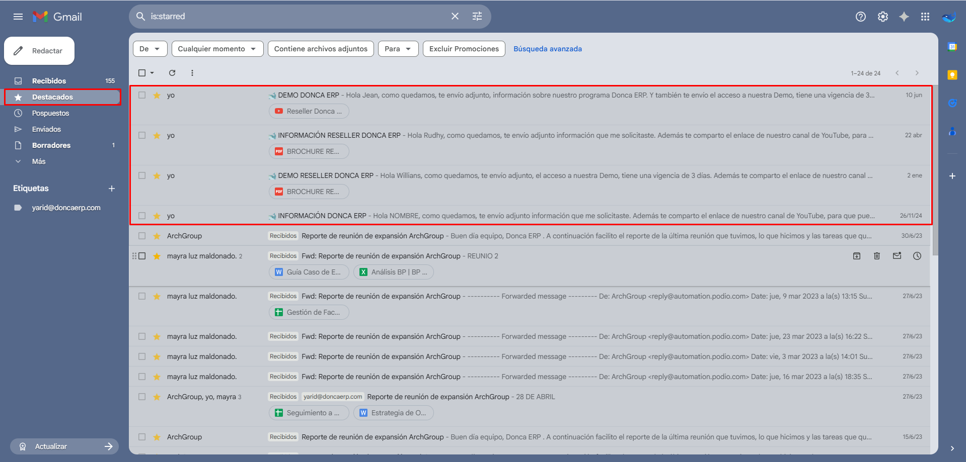Create a new label with the plus icon
The image size is (966, 462).
click(112, 189)
